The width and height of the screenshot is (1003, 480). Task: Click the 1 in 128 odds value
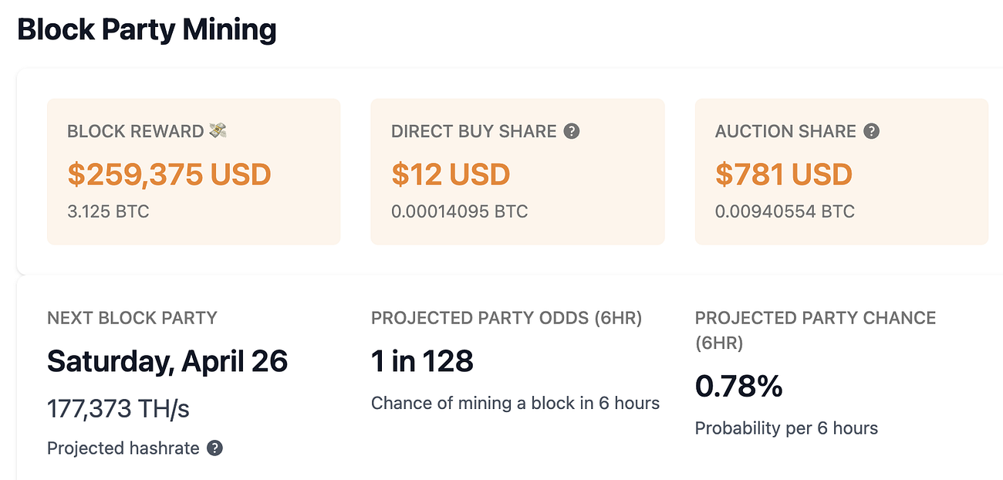[422, 360]
